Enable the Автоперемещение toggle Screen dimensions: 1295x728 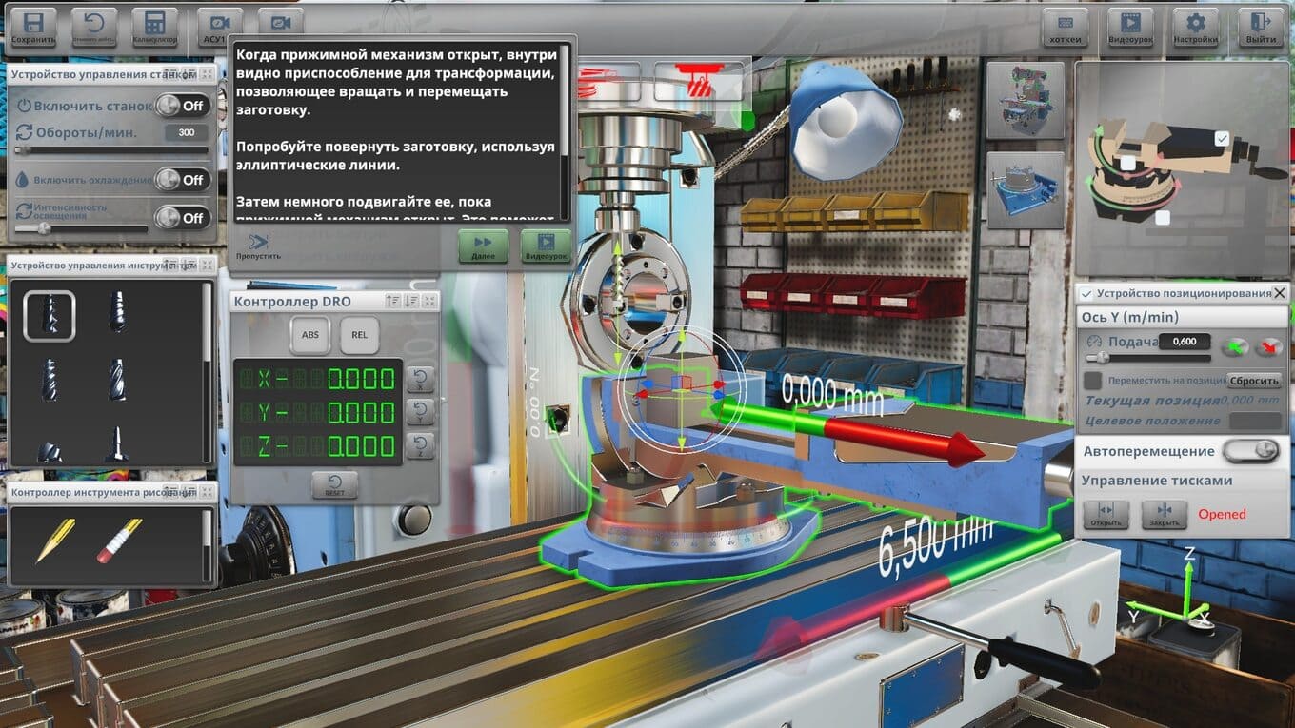coord(1251,450)
